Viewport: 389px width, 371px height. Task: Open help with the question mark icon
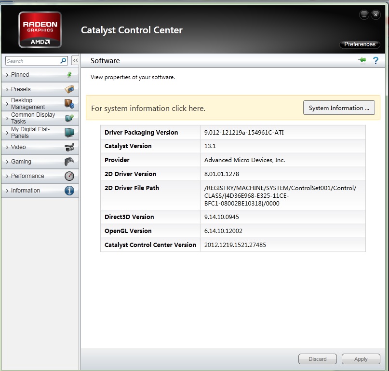(376, 61)
